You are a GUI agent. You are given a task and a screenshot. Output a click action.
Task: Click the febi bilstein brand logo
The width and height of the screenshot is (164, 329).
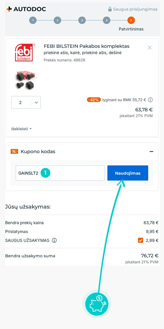(x=24, y=52)
